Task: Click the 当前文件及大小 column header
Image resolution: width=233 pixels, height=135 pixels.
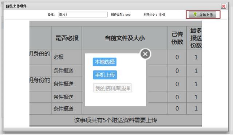Action: [x=125, y=38]
